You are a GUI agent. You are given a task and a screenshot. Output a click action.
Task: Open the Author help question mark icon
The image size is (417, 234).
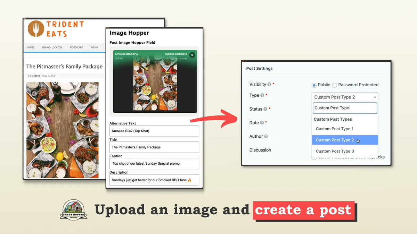(266, 137)
